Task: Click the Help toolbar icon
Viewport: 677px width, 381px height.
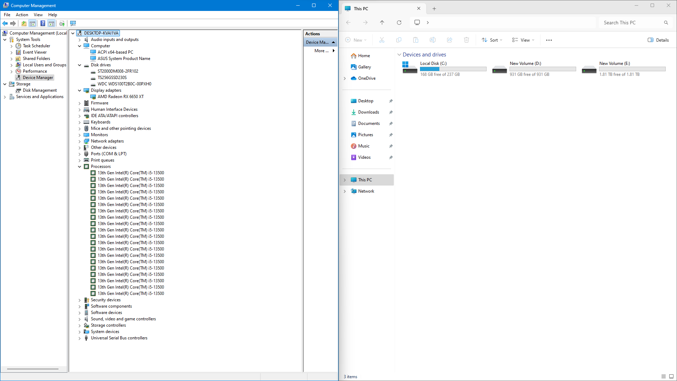Action: pyautogui.click(x=43, y=23)
